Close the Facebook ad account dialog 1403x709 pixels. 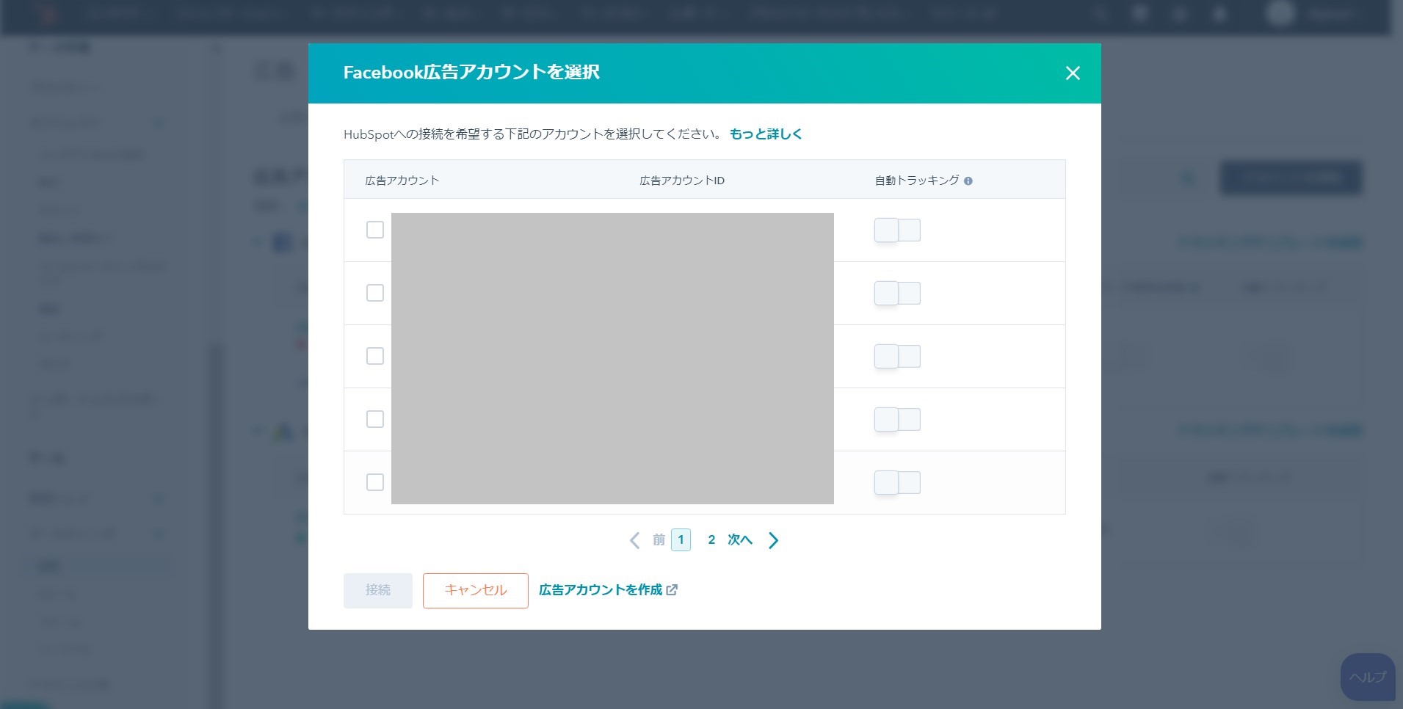tap(1073, 73)
